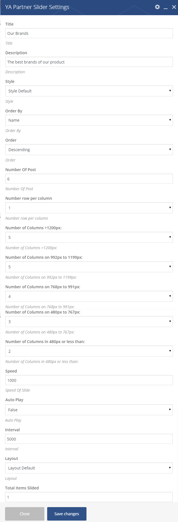Open the settings gear icon in header
The image size is (178, 522).
[x=157, y=7]
